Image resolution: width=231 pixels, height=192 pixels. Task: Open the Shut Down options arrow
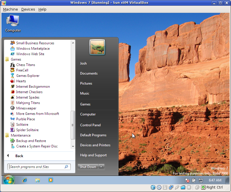point(102,167)
